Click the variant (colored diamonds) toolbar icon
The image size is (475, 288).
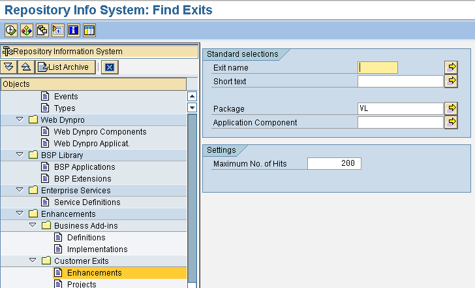(26, 30)
